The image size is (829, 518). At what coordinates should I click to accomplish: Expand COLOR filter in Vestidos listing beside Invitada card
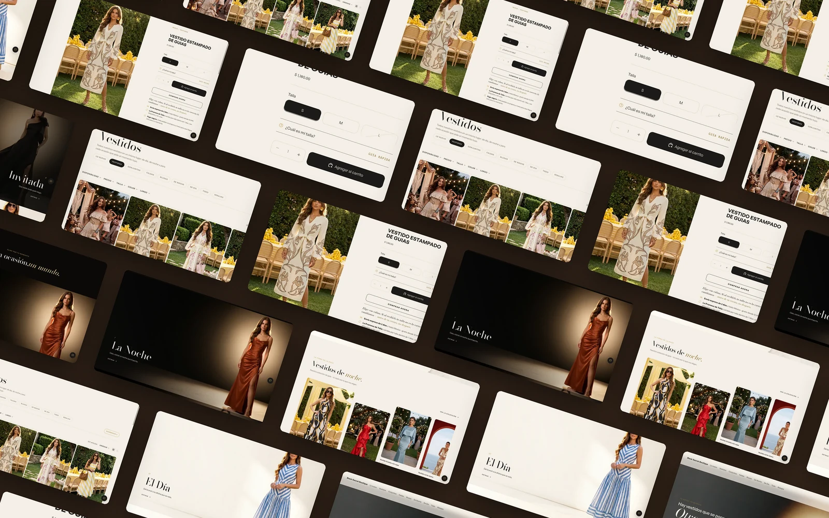132,188
